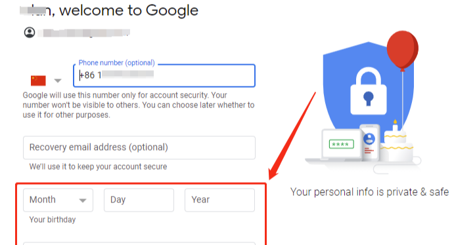The width and height of the screenshot is (454, 245).
Task: Open the Month dropdown
Action: (58, 200)
